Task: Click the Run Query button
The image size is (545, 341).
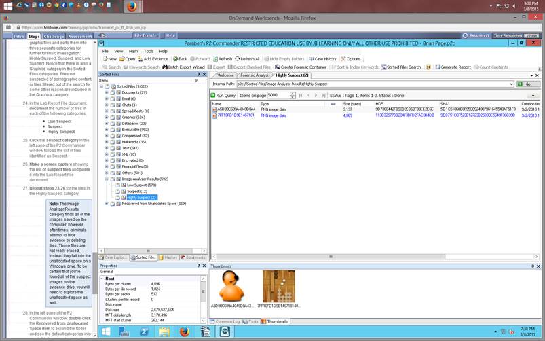Action: coord(223,96)
